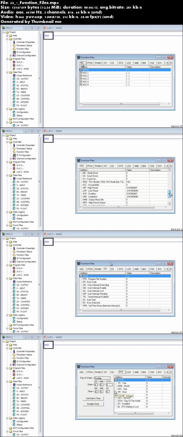183x437 pixels.
Task: Select PTOX tab in the frame listing HSC:0
Action: click(90, 63)
